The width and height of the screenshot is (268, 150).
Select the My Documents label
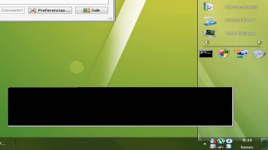pos(241,7)
